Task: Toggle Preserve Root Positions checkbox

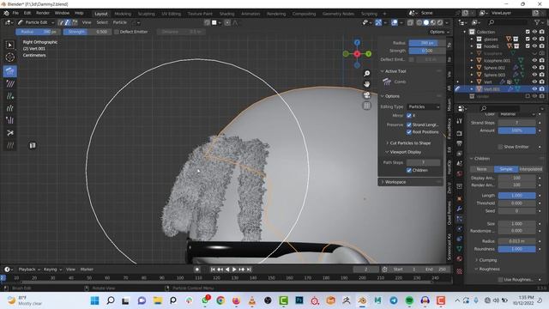Action: 409,132
